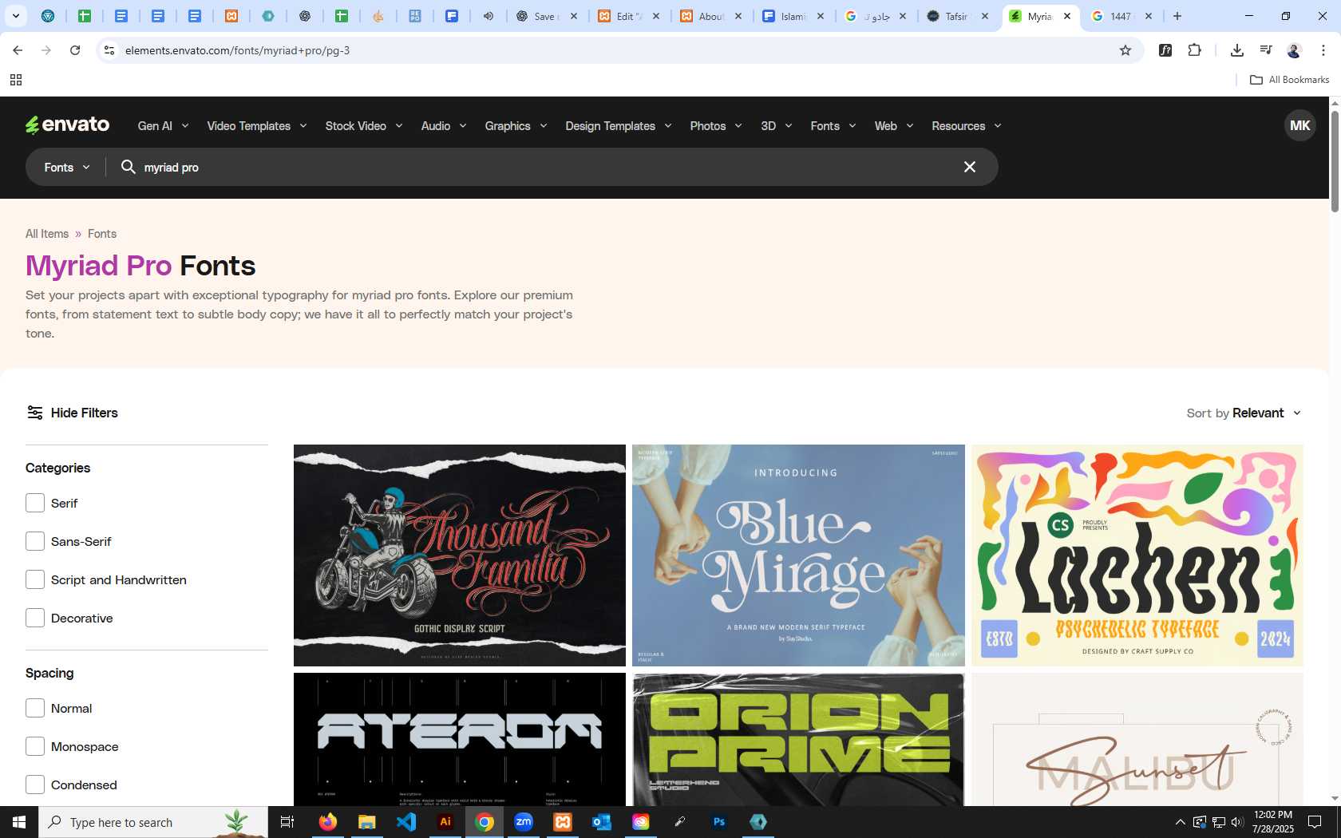The image size is (1341, 838).
Task: Open the tab search dropdown arrow
Action: click(x=15, y=16)
